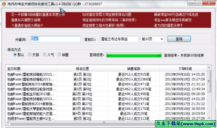The width and height of the screenshot is (217, 128).
Task: Click the green 查询进度 progress bar
Action: tap(134, 55)
